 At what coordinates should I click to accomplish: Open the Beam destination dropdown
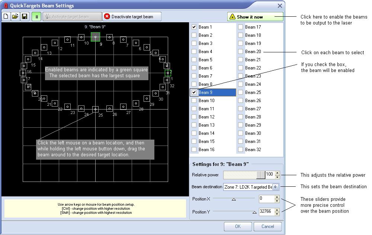click(275, 187)
